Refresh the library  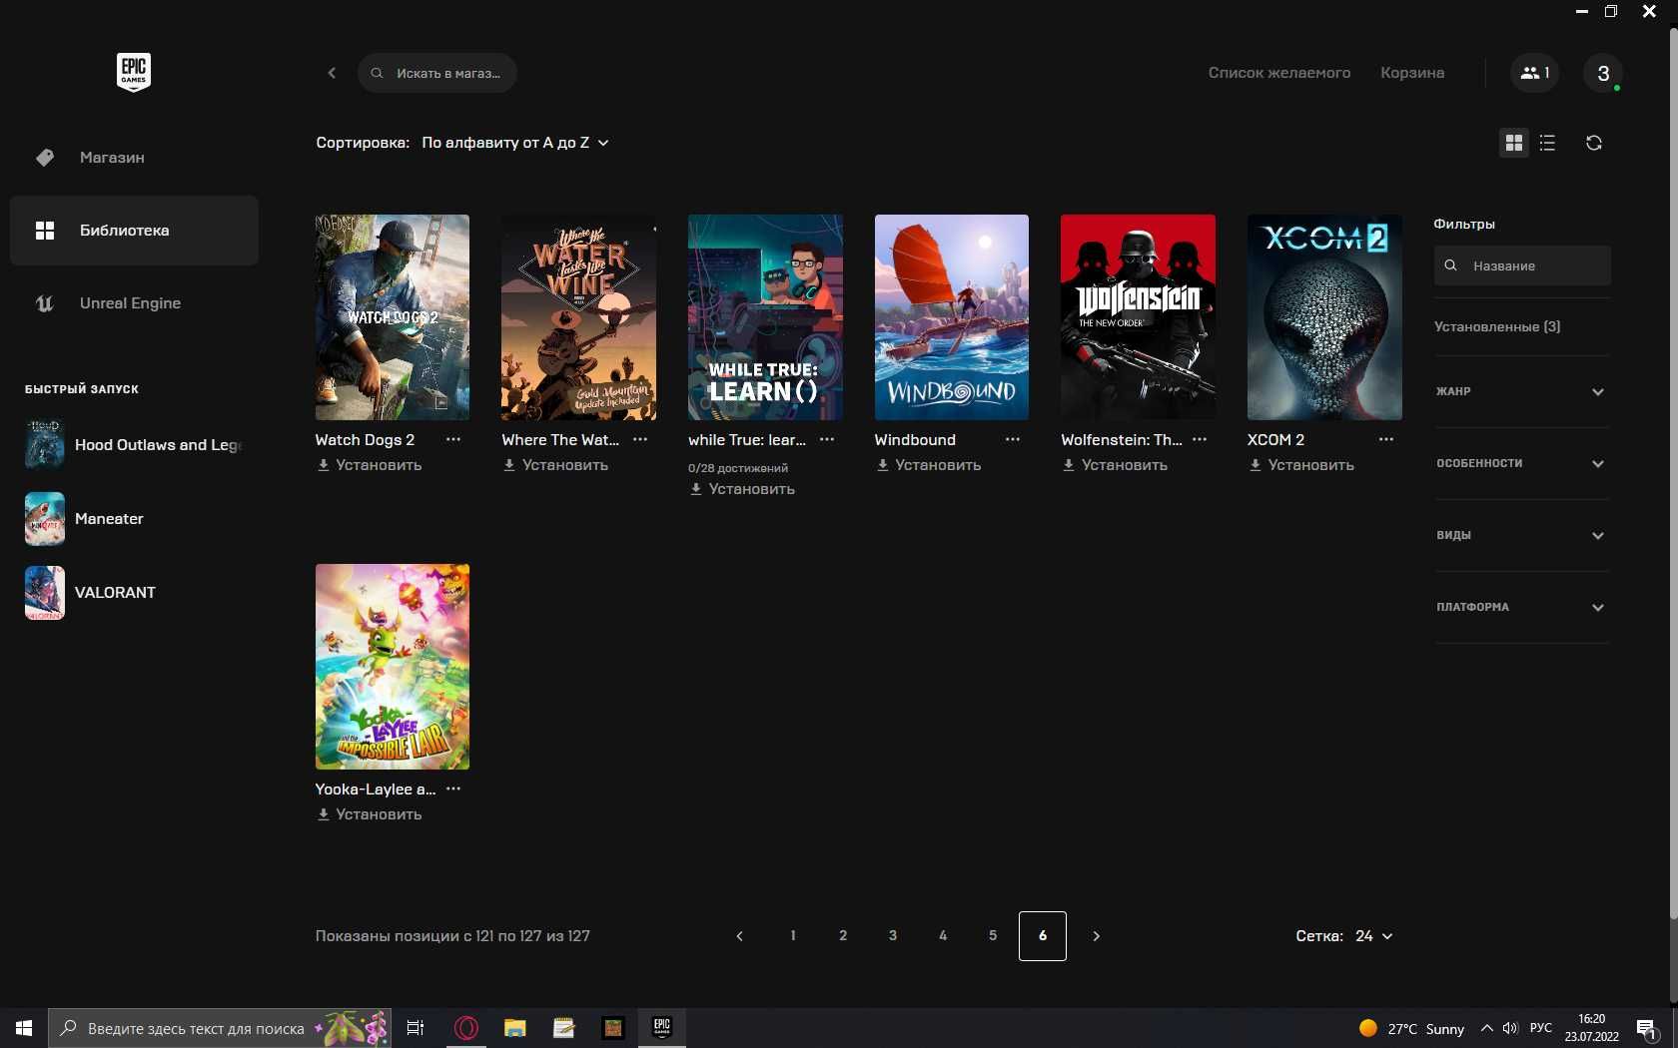(1594, 143)
